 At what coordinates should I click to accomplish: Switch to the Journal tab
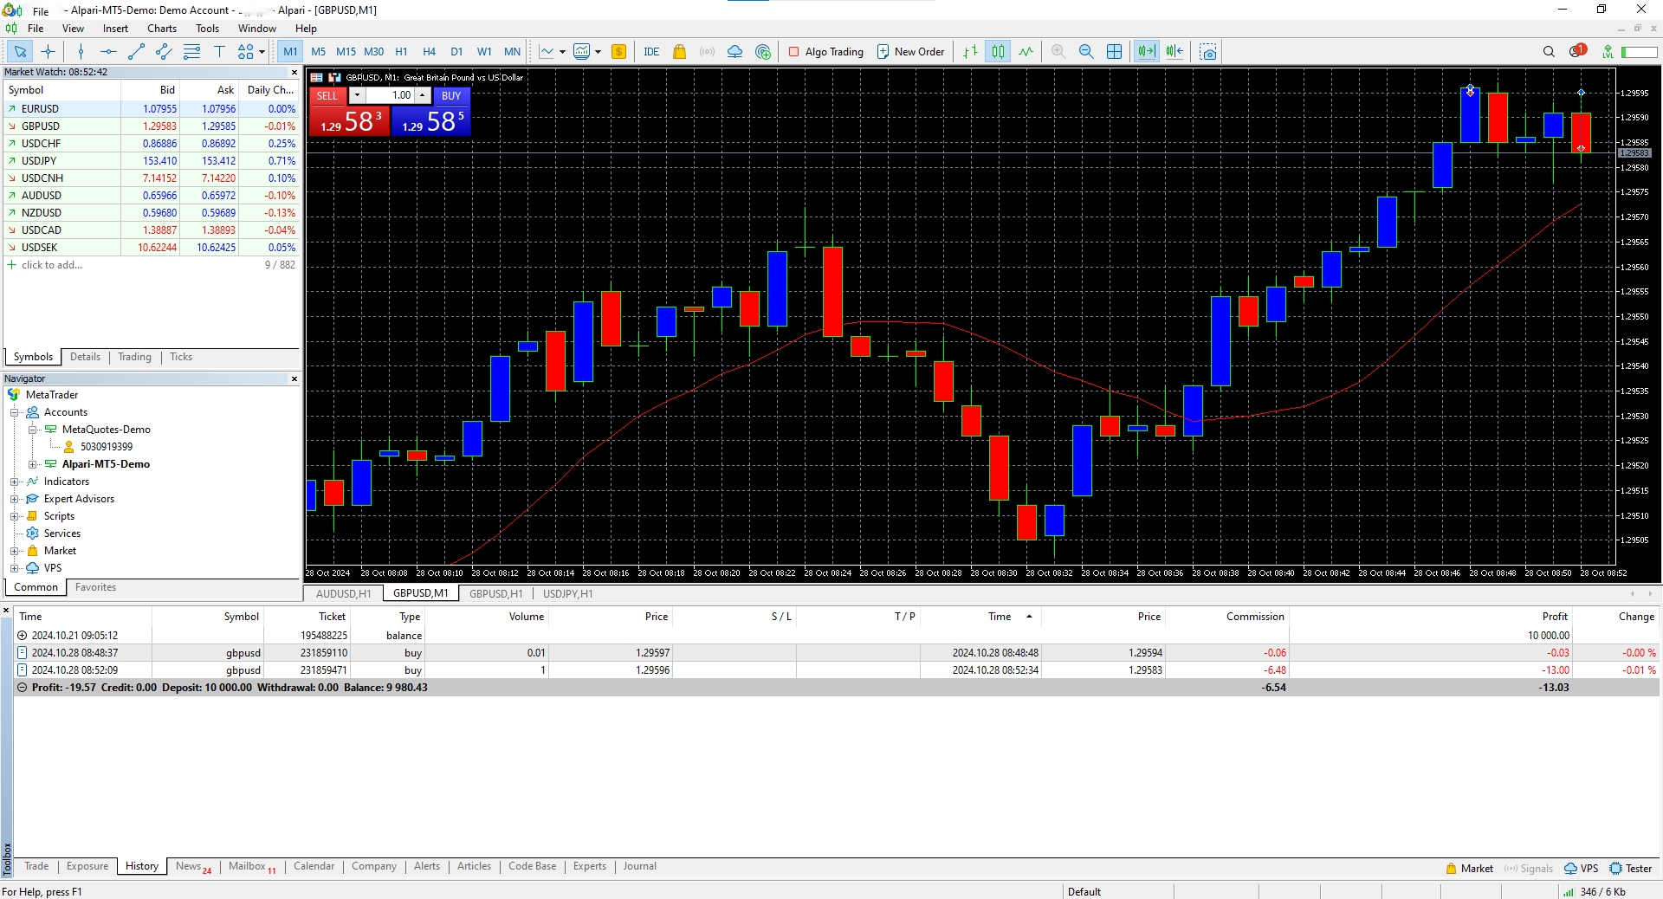point(639,866)
